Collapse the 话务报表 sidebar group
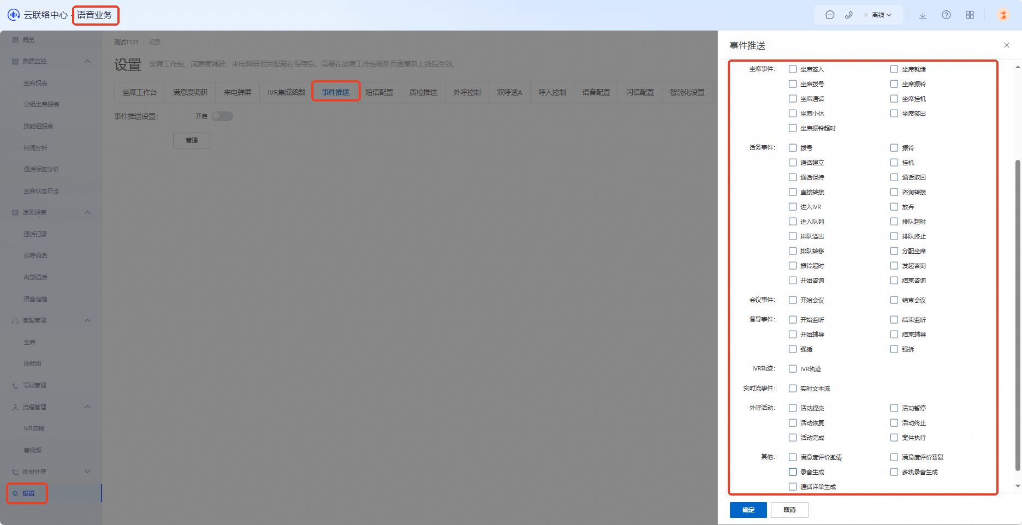 point(87,212)
